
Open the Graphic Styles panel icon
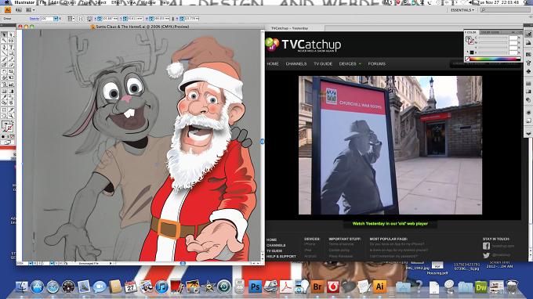tap(528, 121)
